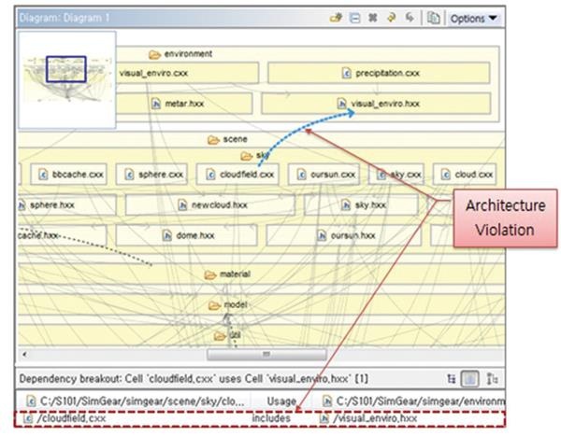
Task: Select the visual_enviro.hxx cell in the environment folder
Action: coord(376,104)
